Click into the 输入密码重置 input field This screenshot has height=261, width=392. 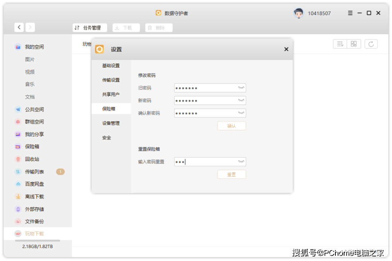pos(210,162)
